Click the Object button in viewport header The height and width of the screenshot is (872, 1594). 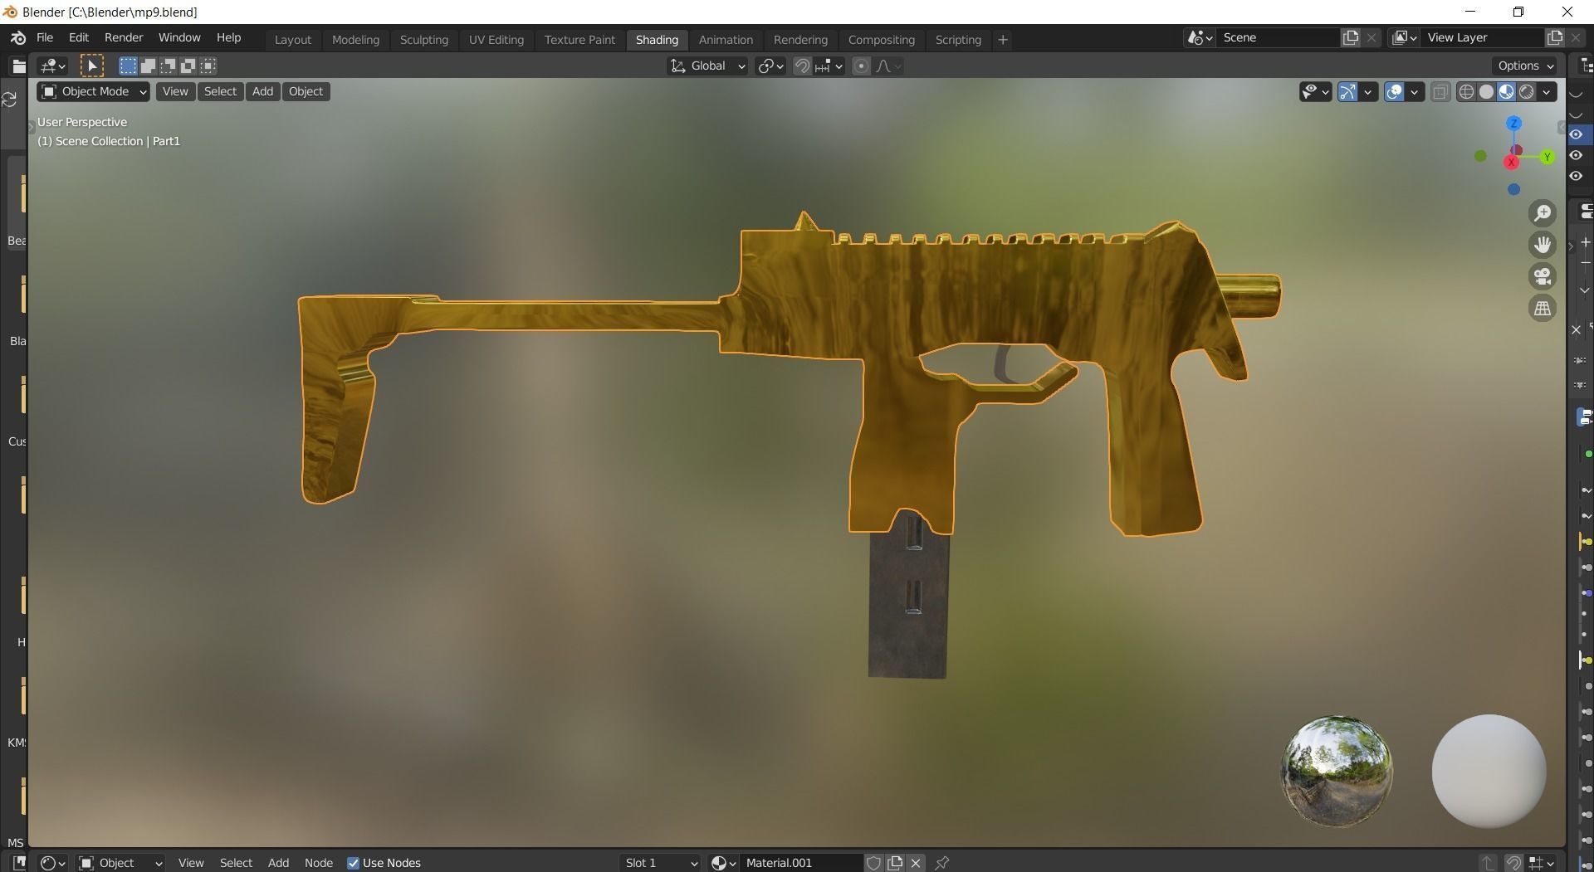coord(306,91)
